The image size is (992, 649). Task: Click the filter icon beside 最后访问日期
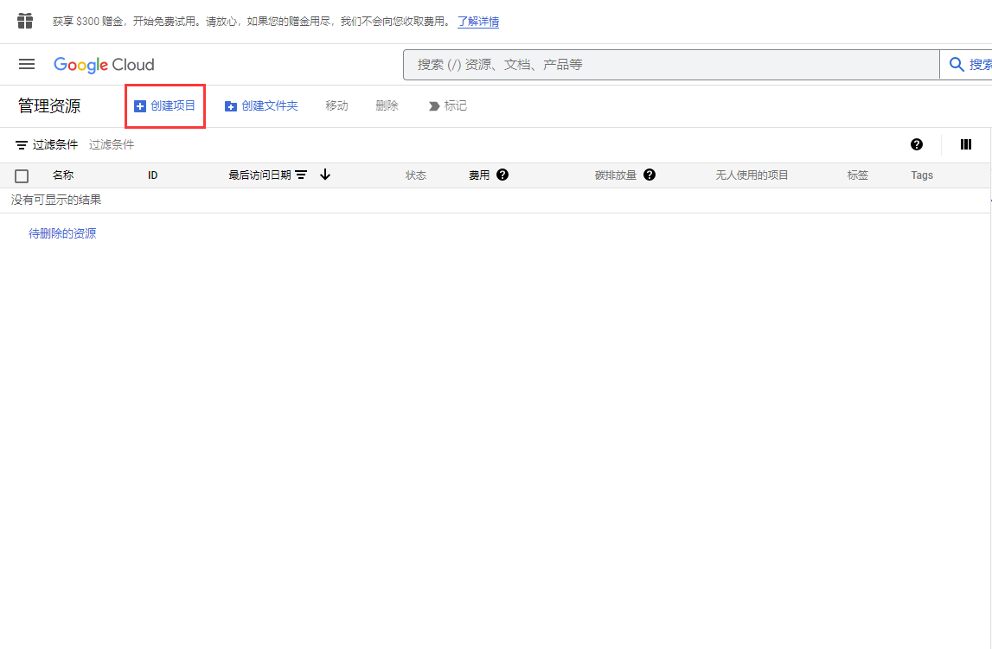click(x=301, y=175)
